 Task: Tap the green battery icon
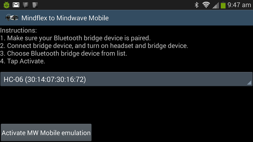pyautogui.click(x=223, y=5)
